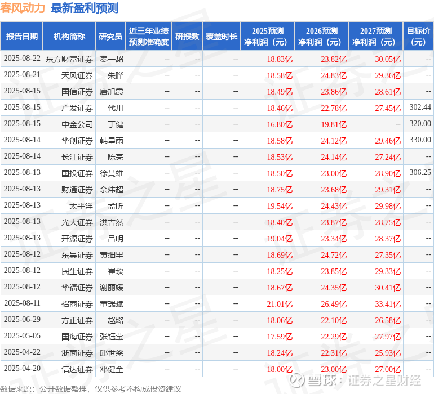Select the 近三年业绩预测准确度 column header
The width and height of the screenshot is (434, 394).
pos(149,36)
